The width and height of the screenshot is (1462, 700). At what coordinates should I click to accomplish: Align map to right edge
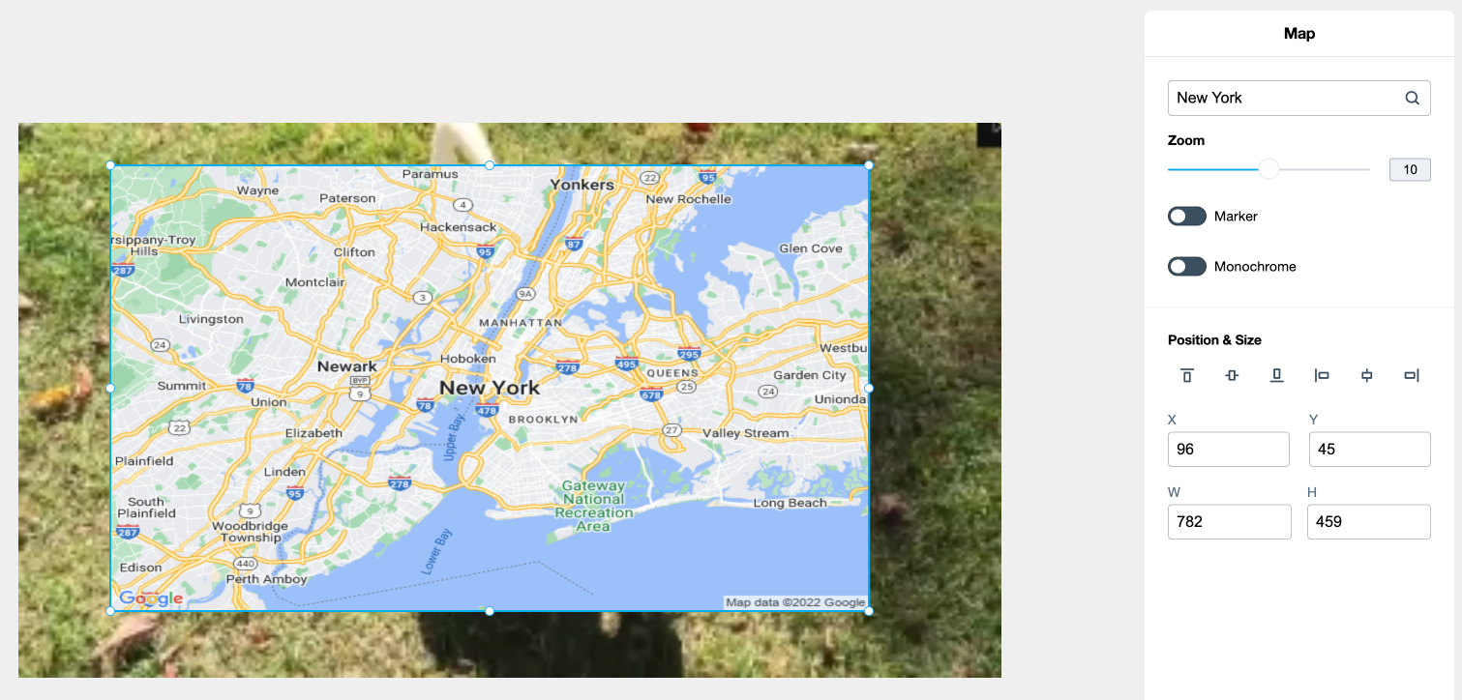[1411, 375]
